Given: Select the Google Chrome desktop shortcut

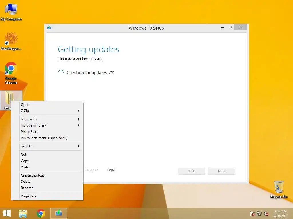Looking at the screenshot, I should coord(11,73).
